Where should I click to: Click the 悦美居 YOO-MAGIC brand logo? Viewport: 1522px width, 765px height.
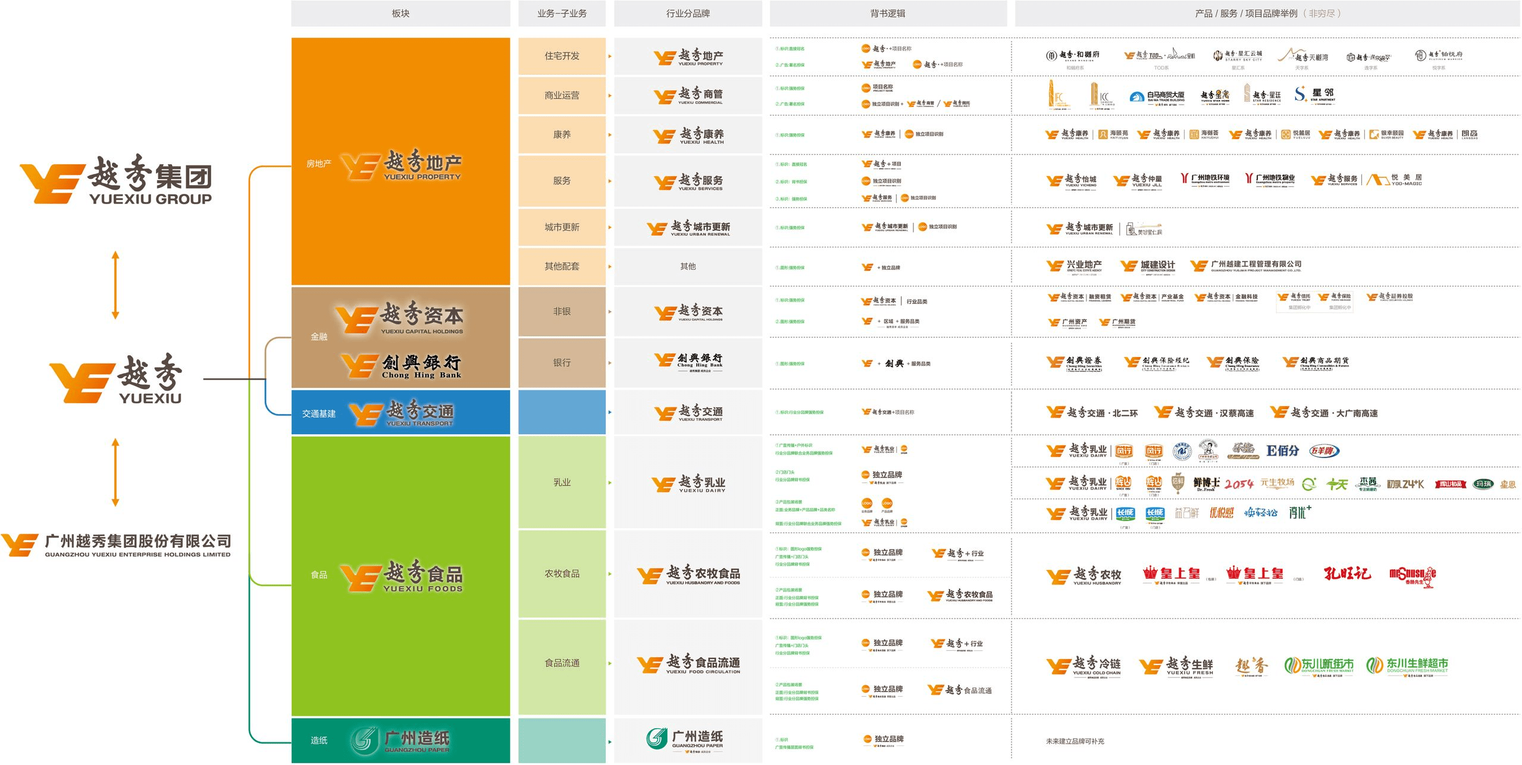point(1395,180)
